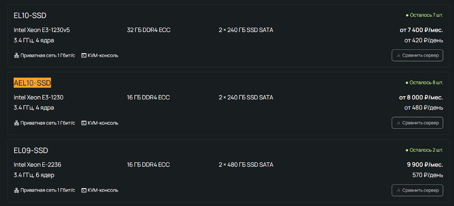Click KVM console icon in AEL10-SSD card
Image resolution: width=454 pixels, height=206 pixels.
(84, 123)
